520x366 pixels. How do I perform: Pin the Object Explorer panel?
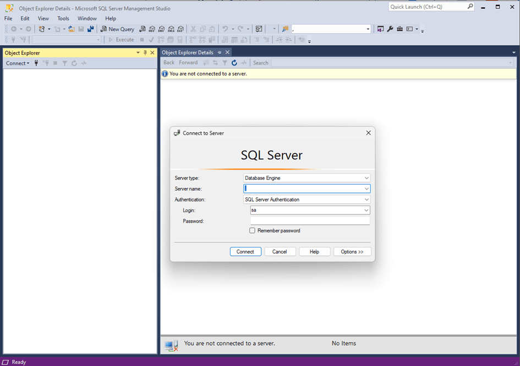click(x=145, y=53)
